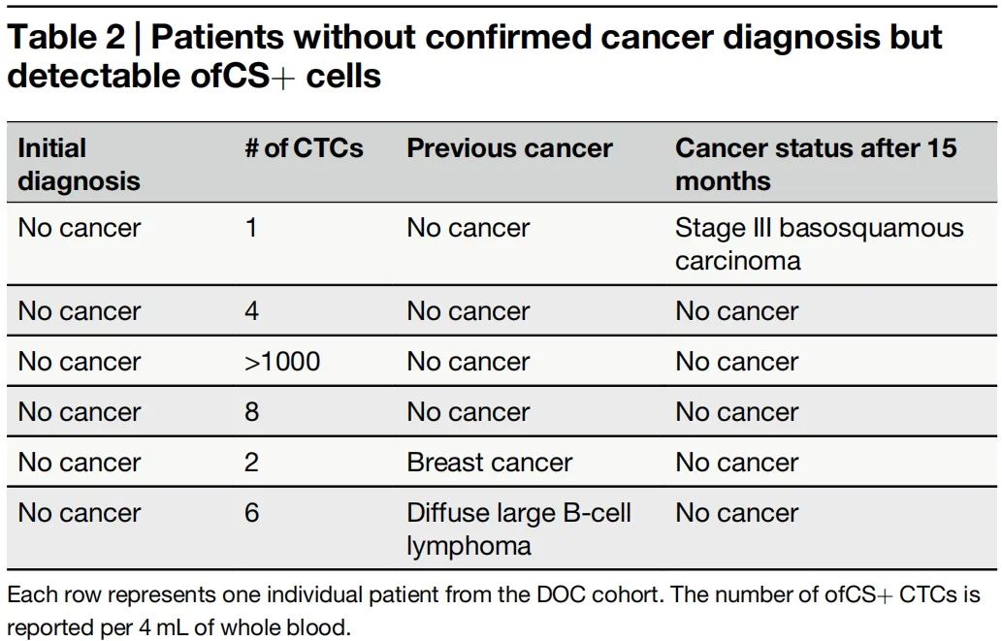Click the "Stage III basosquamous carcinoma" cell
This screenshot has height=641, width=1002.
click(x=819, y=243)
